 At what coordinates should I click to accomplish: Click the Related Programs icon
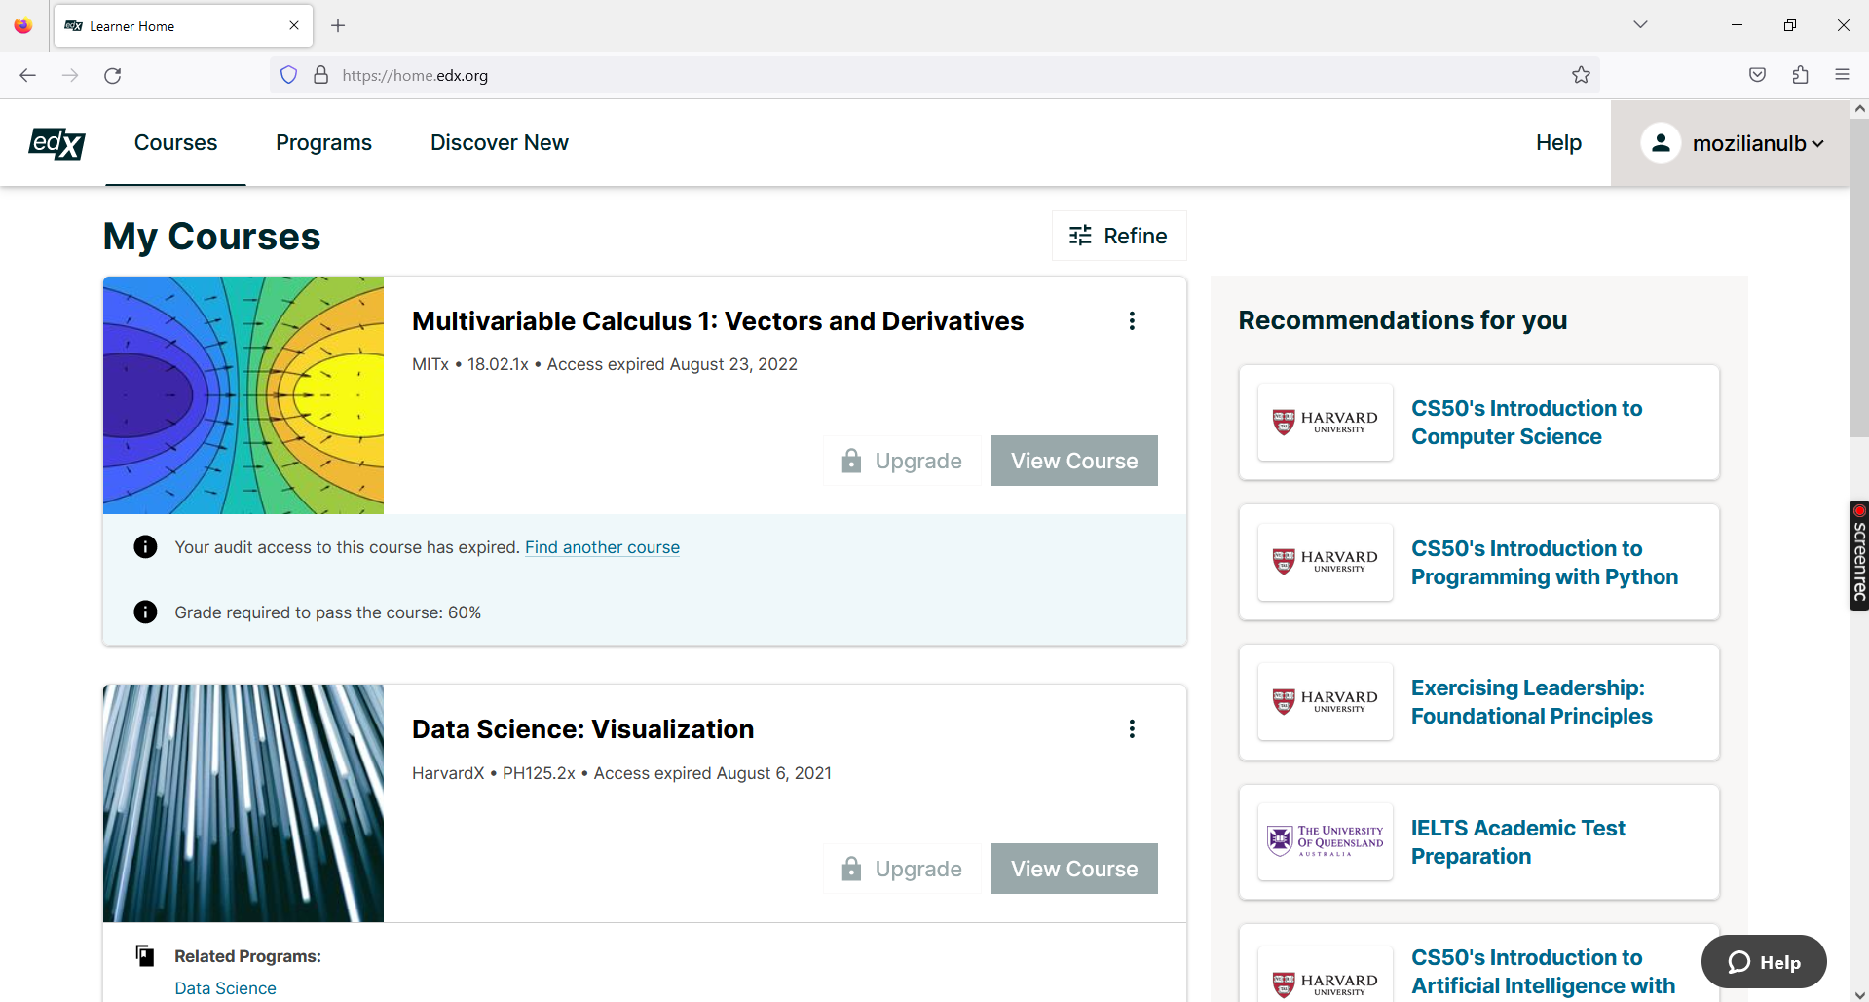144,955
